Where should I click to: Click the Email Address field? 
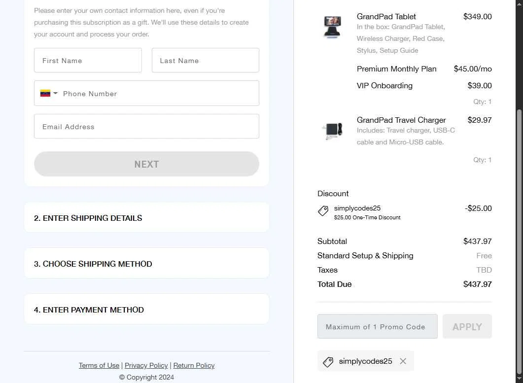tap(146, 127)
